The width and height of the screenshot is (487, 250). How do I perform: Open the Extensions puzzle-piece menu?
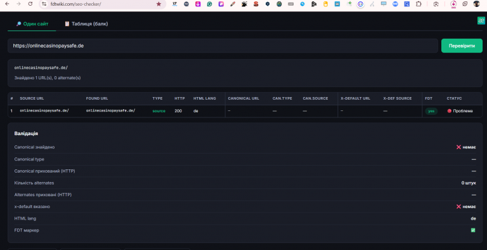point(419,4)
